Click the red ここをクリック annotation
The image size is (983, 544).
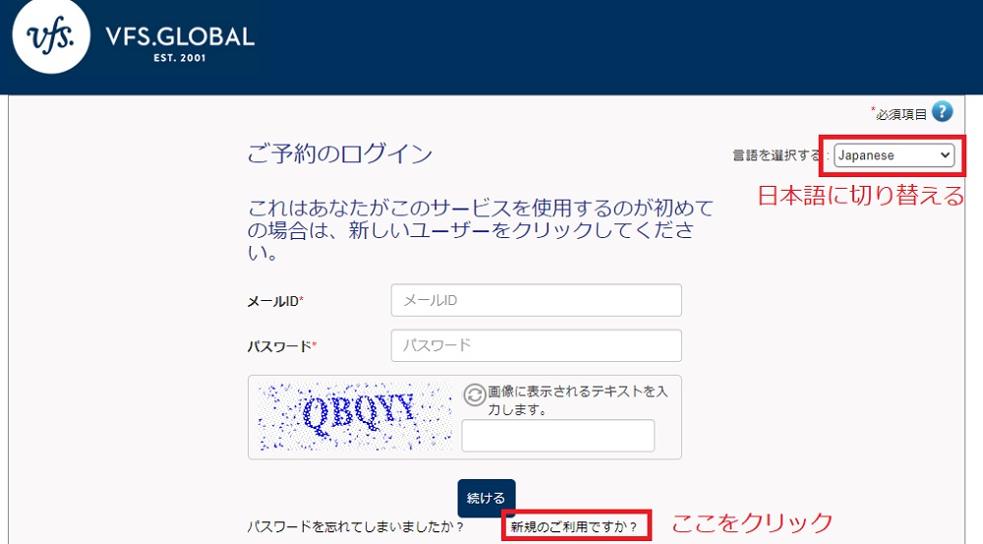(752, 522)
